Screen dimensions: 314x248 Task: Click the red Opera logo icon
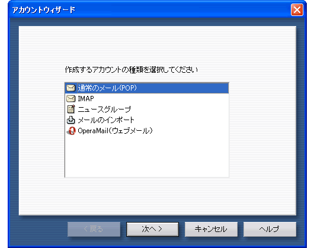point(71,131)
